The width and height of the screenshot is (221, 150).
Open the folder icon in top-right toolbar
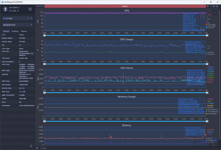[x=213, y=6]
